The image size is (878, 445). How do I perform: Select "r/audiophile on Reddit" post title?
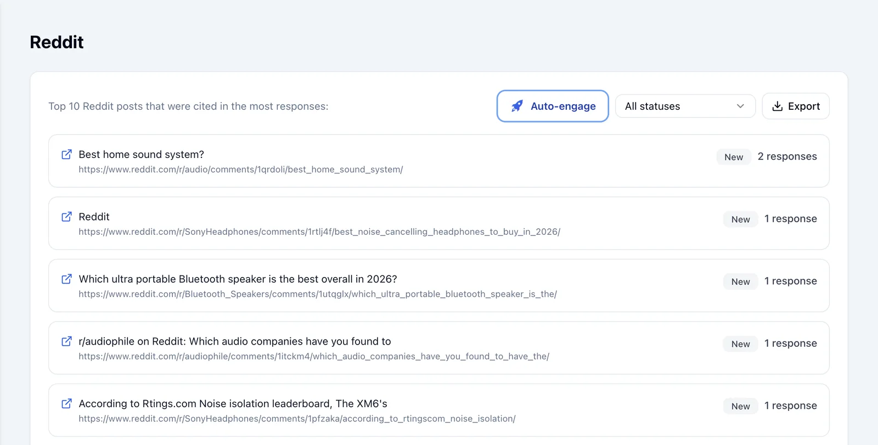pyautogui.click(x=235, y=341)
